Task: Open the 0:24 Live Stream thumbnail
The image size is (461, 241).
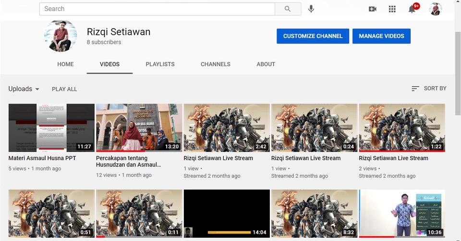Action: [x=314, y=127]
